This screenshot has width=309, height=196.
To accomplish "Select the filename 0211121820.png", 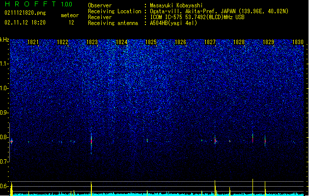I will pos(25,13).
